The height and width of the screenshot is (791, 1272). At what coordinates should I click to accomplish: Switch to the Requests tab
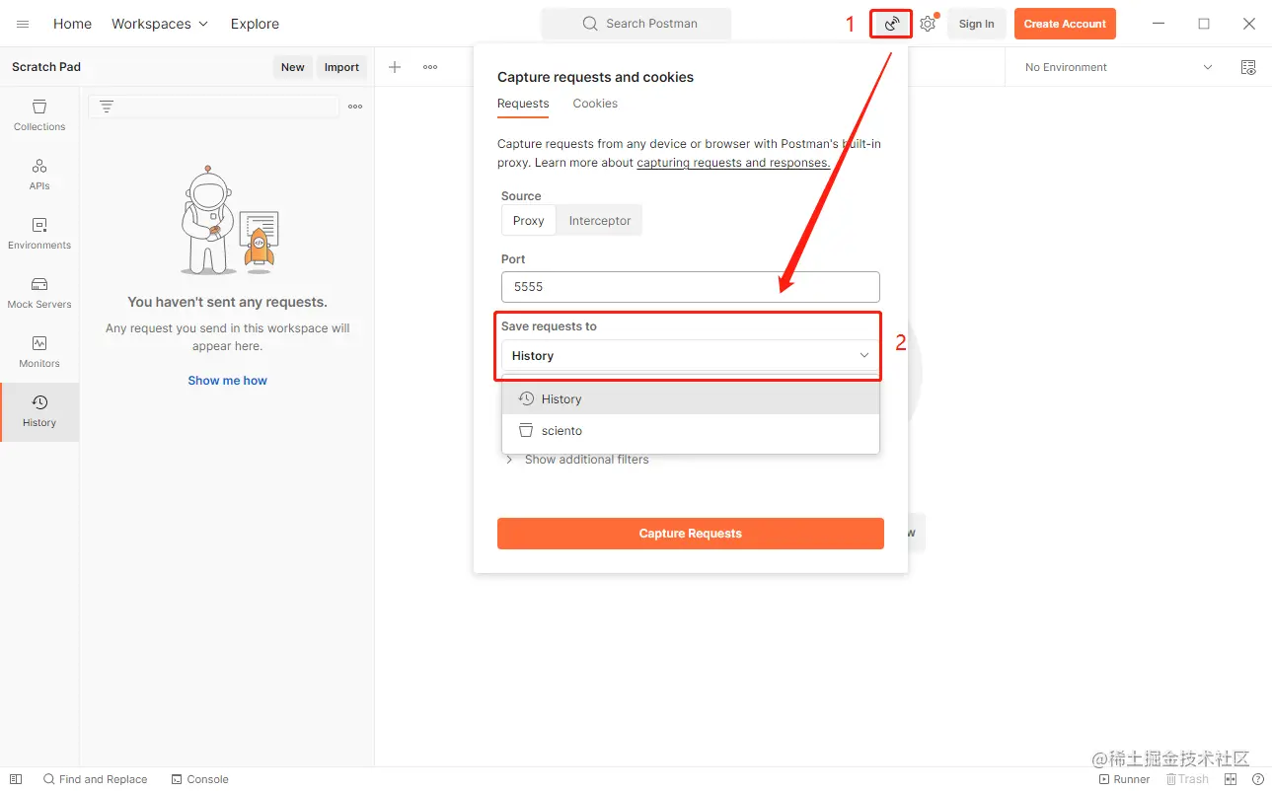pos(523,104)
